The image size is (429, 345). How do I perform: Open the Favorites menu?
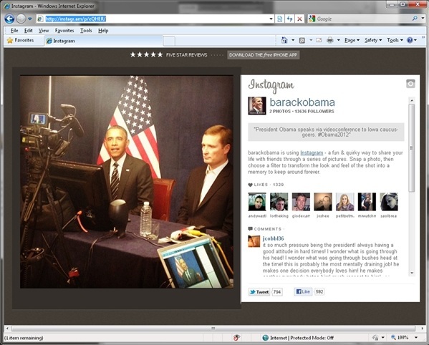pyautogui.click(x=64, y=31)
